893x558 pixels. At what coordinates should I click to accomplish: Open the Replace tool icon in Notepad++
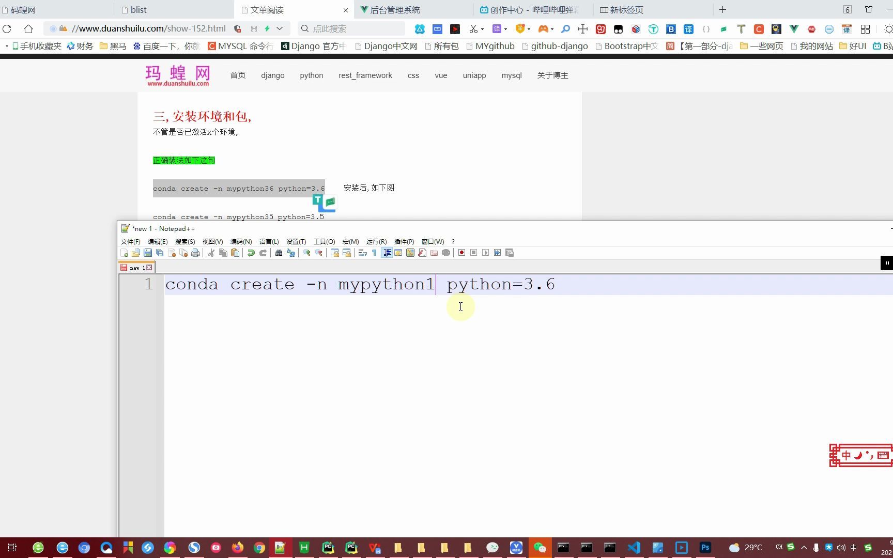tap(291, 253)
